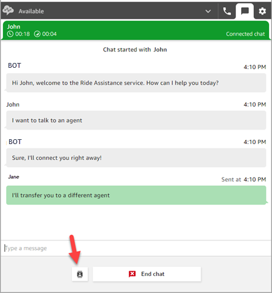Switch to the chat tab icon

tap(245, 11)
